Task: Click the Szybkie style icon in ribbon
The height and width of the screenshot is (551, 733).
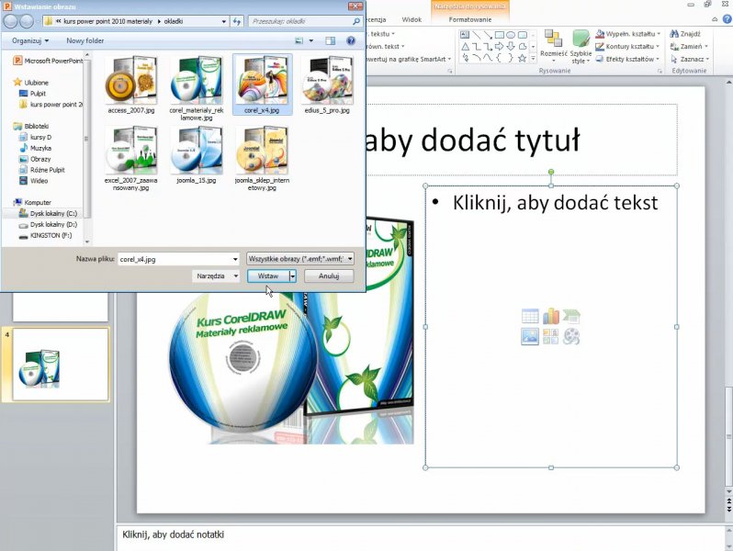Action: coord(581,43)
